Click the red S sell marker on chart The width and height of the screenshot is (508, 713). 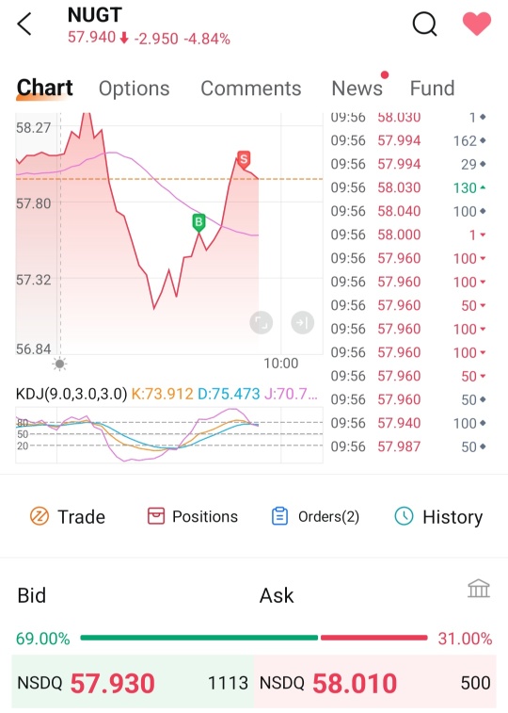click(x=244, y=160)
